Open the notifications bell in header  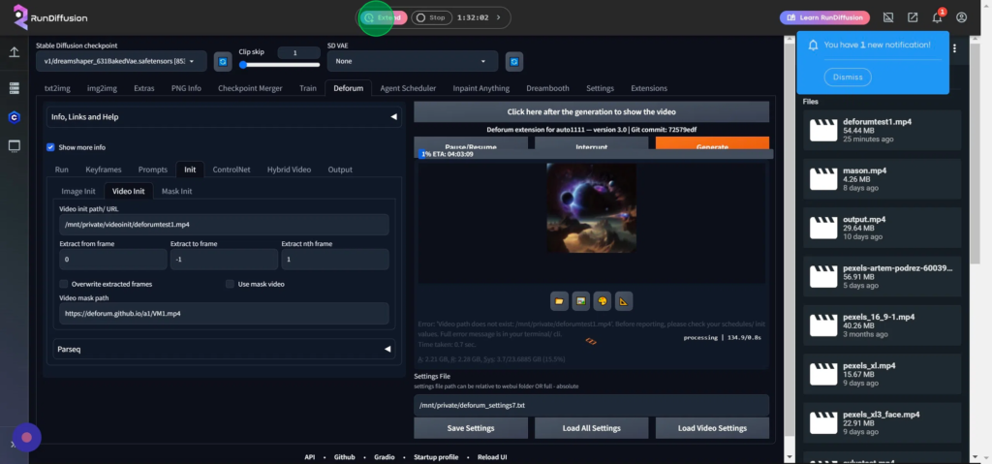click(937, 17)
